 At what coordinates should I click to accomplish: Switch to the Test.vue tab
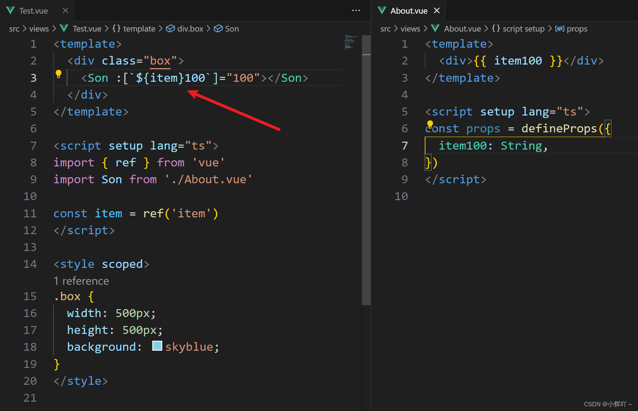tap(33, 11)
